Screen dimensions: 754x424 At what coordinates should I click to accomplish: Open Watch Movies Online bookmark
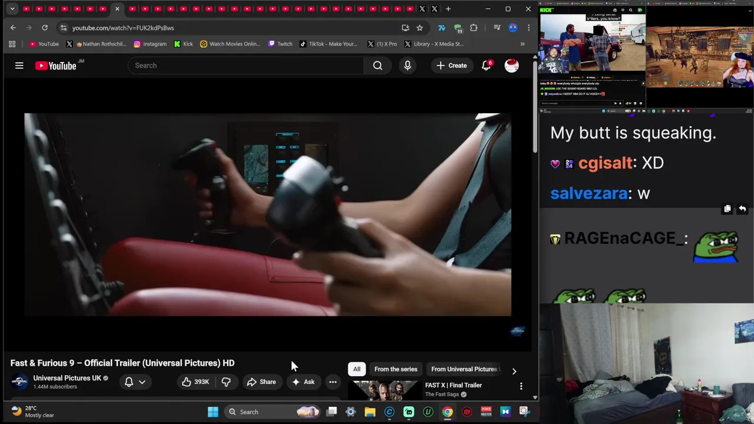(230, 44)
